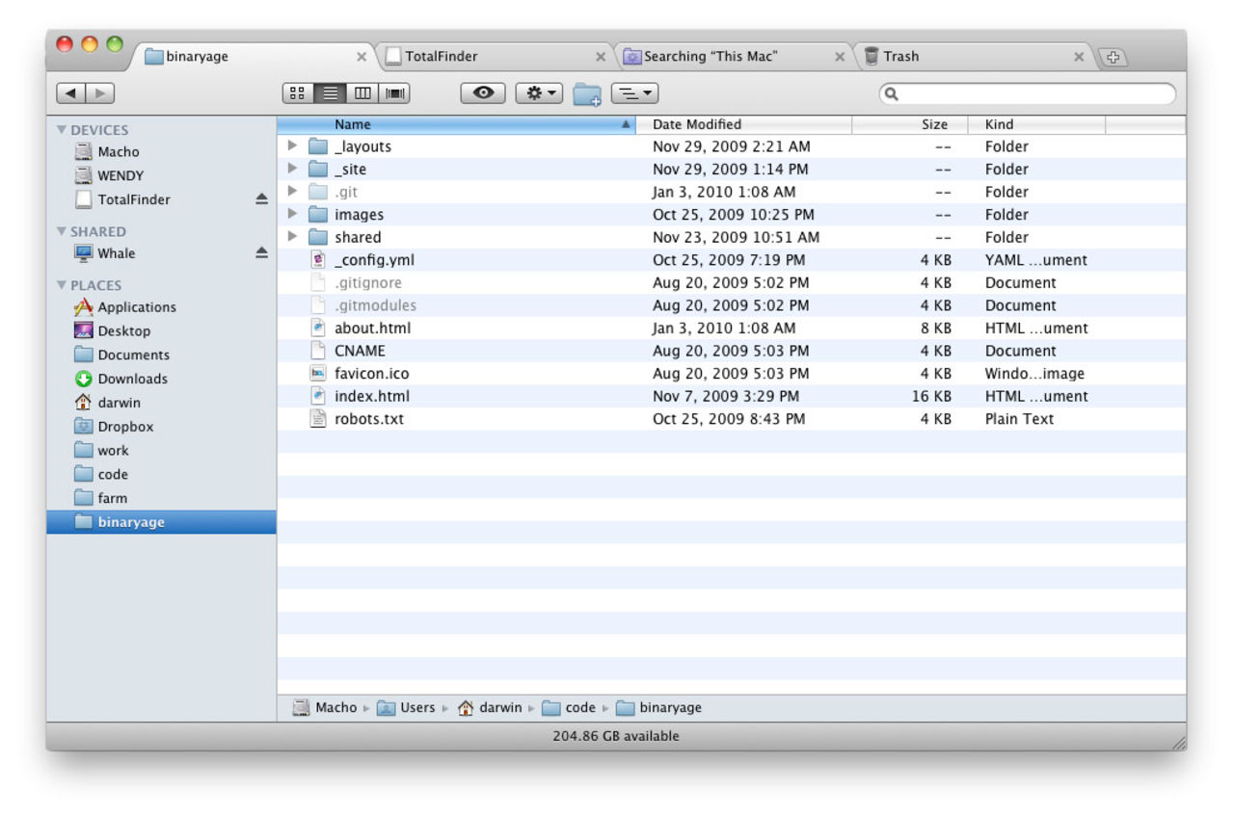Expand the _layouts folder disclosure triangle
The height and width of the screenshot is (816, 1234).
[x=293, y=146]
